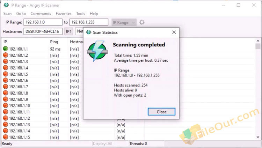Click the start IP field 192.168.1.0
Viewport: 262px width, 148px height.
pos(43,22)
